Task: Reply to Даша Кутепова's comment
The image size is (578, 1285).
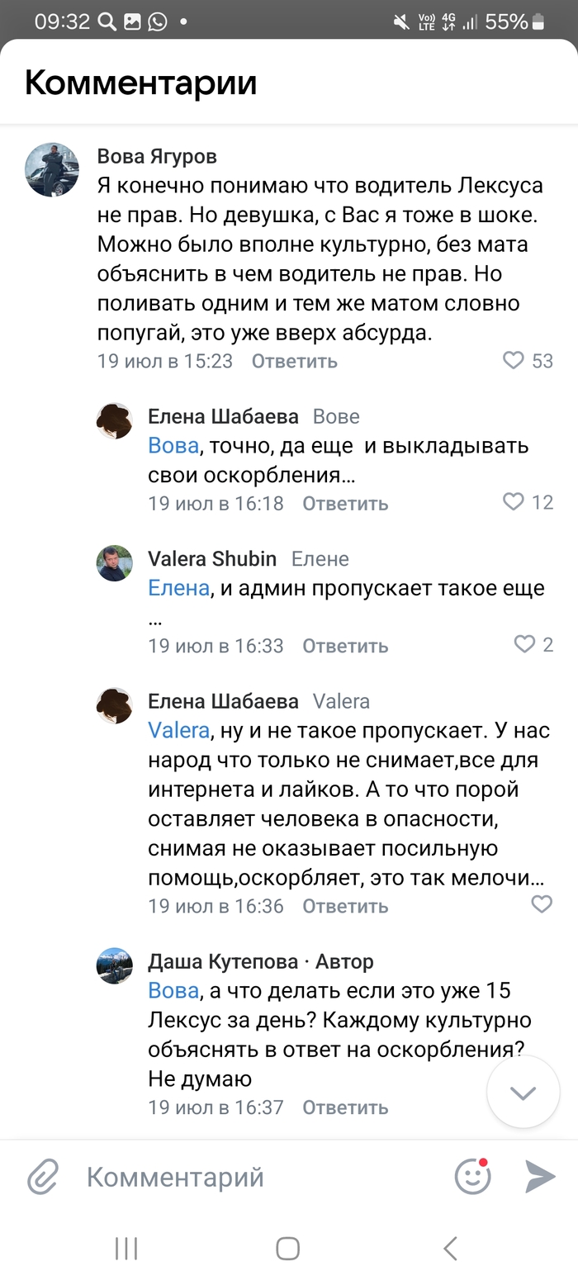Action: pyautogui.click(x=344, y=1107)
